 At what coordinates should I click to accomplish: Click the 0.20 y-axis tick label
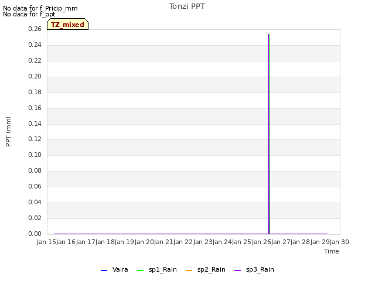(35, 76)
